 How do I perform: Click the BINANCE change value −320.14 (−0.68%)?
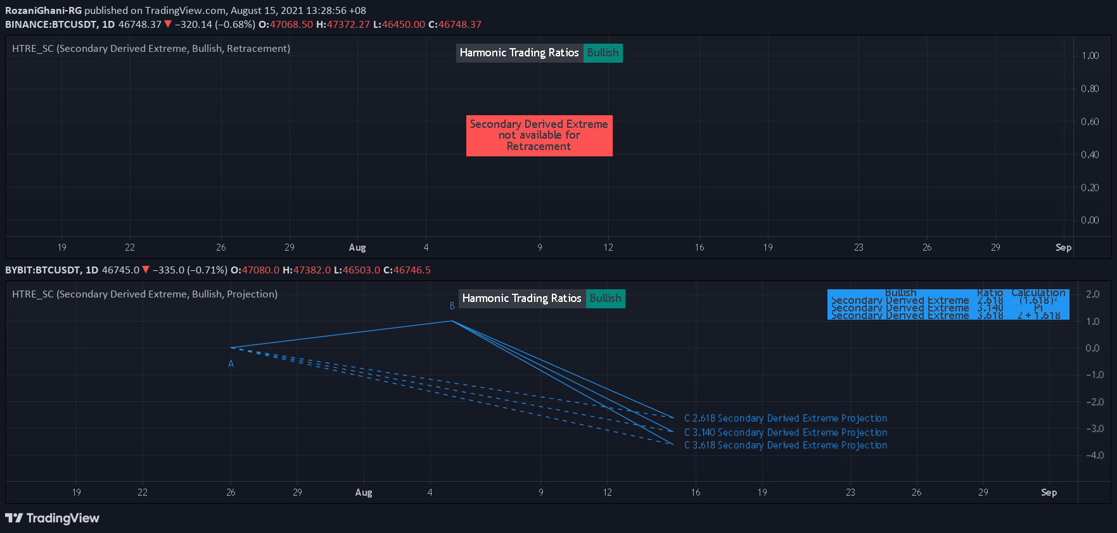pos(215,25)
